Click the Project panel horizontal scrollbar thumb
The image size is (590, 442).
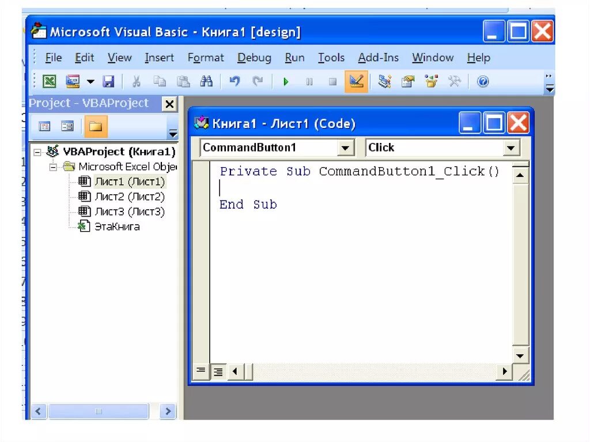98,411
